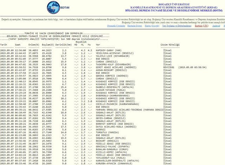Click the TÜRKİYE VE YAKIN ÇEVRESİNDEKİ SON DEPREMLER title
This screenshot has width=225, height=165.
pyautogui.click(x=53, y=33)
